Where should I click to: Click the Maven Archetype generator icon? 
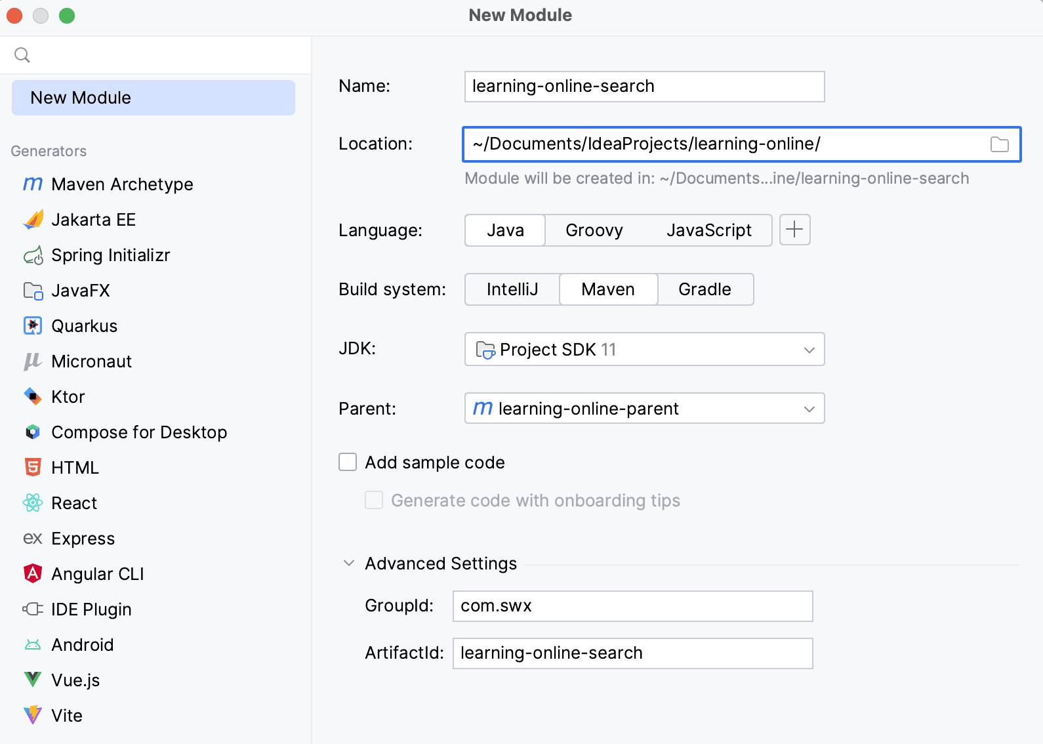click(33, 184)
